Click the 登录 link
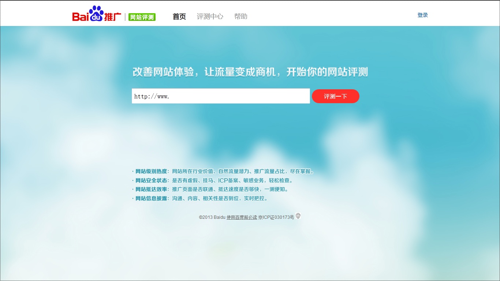500x281 pixels. tap(423, 15)
